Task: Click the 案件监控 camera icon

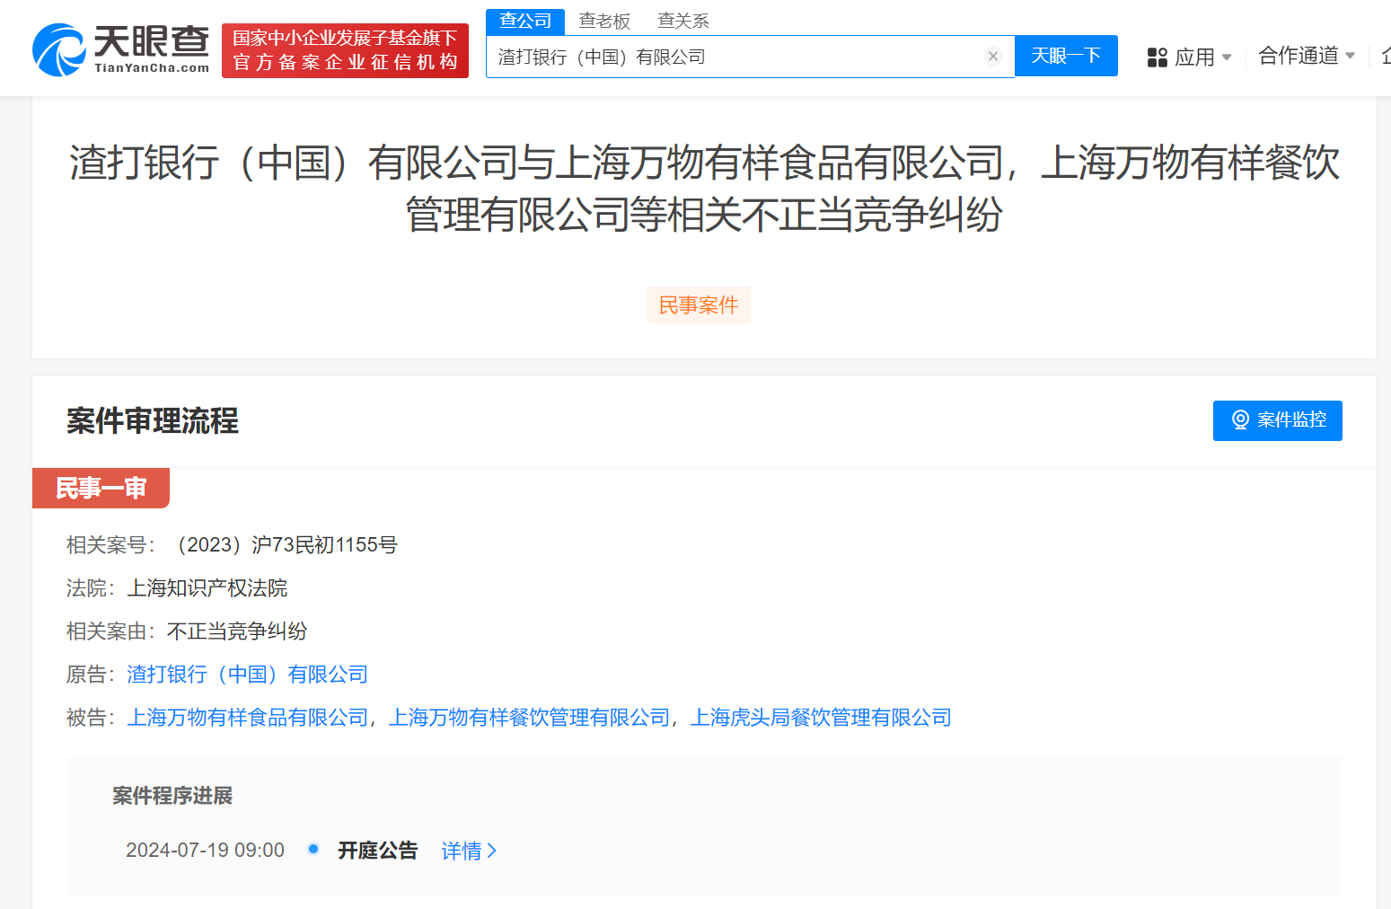Action: pos(1240,420)
